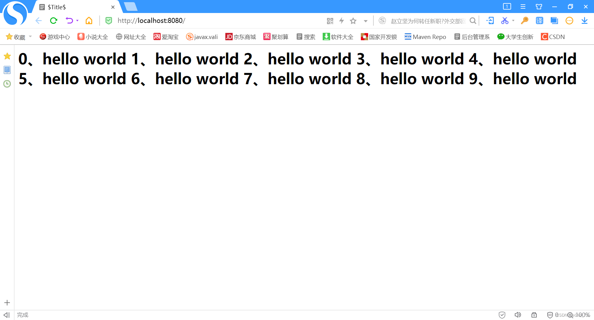The image size is (594, 320).
Task: Collapse sidebar with bottom-left arrow icon
Action: coord(6,315)
